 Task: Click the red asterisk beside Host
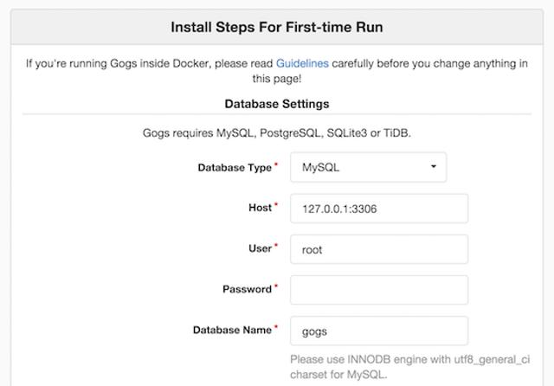[276, 206]
